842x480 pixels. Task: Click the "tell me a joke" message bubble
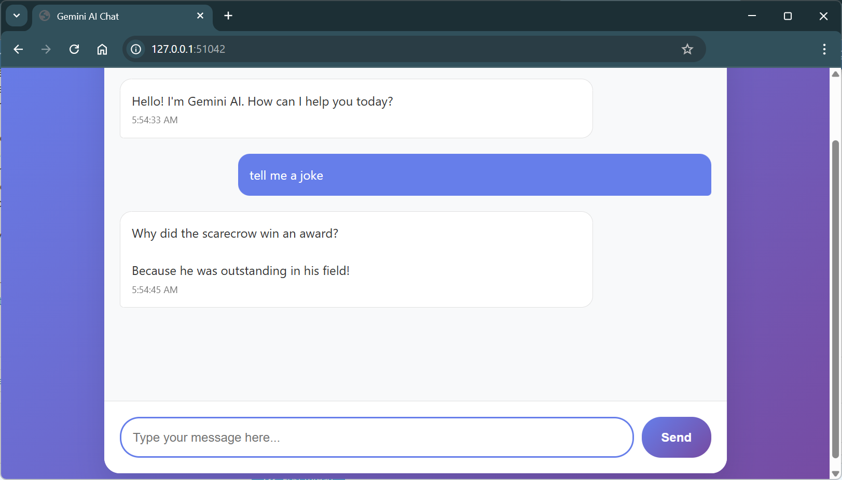474,175
